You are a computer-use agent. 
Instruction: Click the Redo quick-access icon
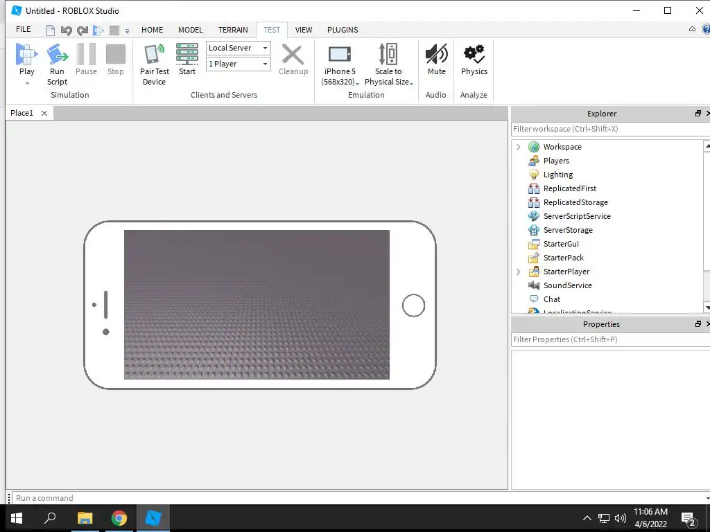pos(82,30)
